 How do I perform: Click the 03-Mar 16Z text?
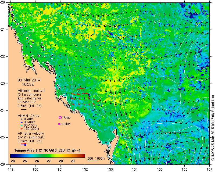coord(27,102)
